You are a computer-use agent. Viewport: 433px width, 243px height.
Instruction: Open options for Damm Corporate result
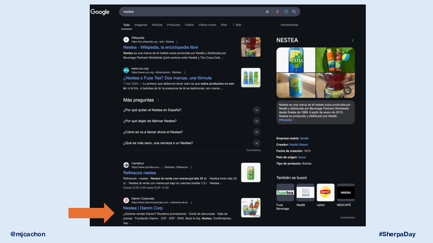[x=191, y=202]
